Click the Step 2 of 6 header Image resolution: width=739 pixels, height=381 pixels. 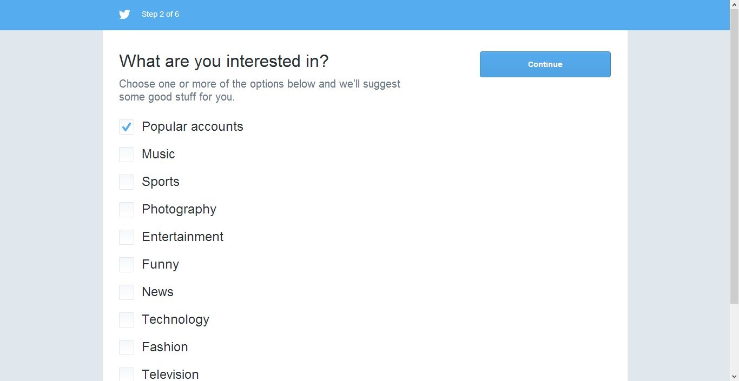click(161, 14)
